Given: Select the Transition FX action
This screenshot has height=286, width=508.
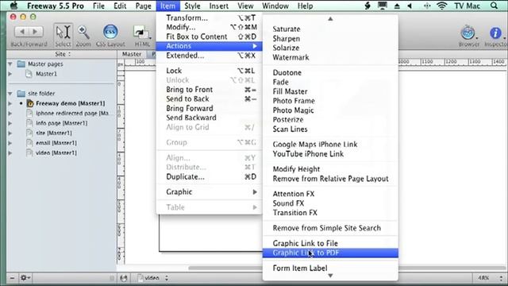Looking at the screenshot, I should coord(330,213).
